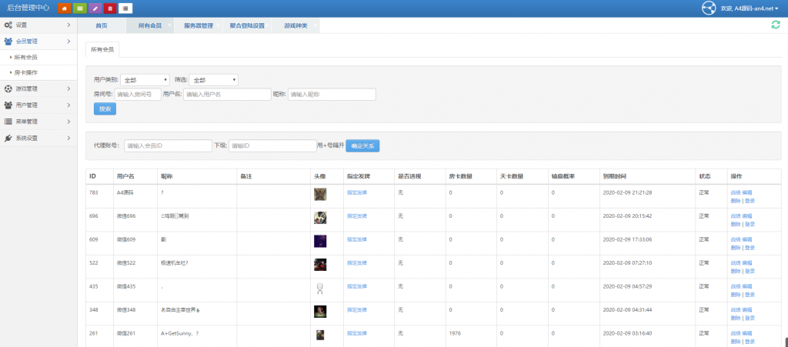The height and width of the screenshot is (347, 788).
Task: Close the 聚合登陆设置 tab
Action: [267, 25]
